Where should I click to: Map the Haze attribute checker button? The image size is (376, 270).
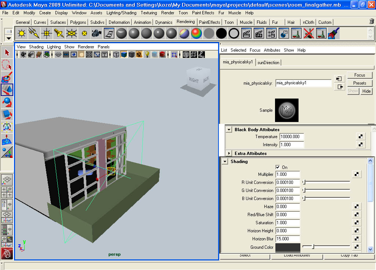point(357,206)
